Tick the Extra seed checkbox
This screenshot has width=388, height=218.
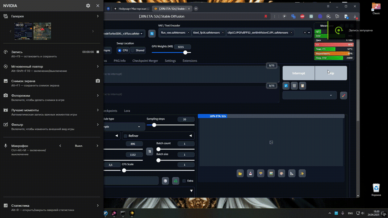184,181
